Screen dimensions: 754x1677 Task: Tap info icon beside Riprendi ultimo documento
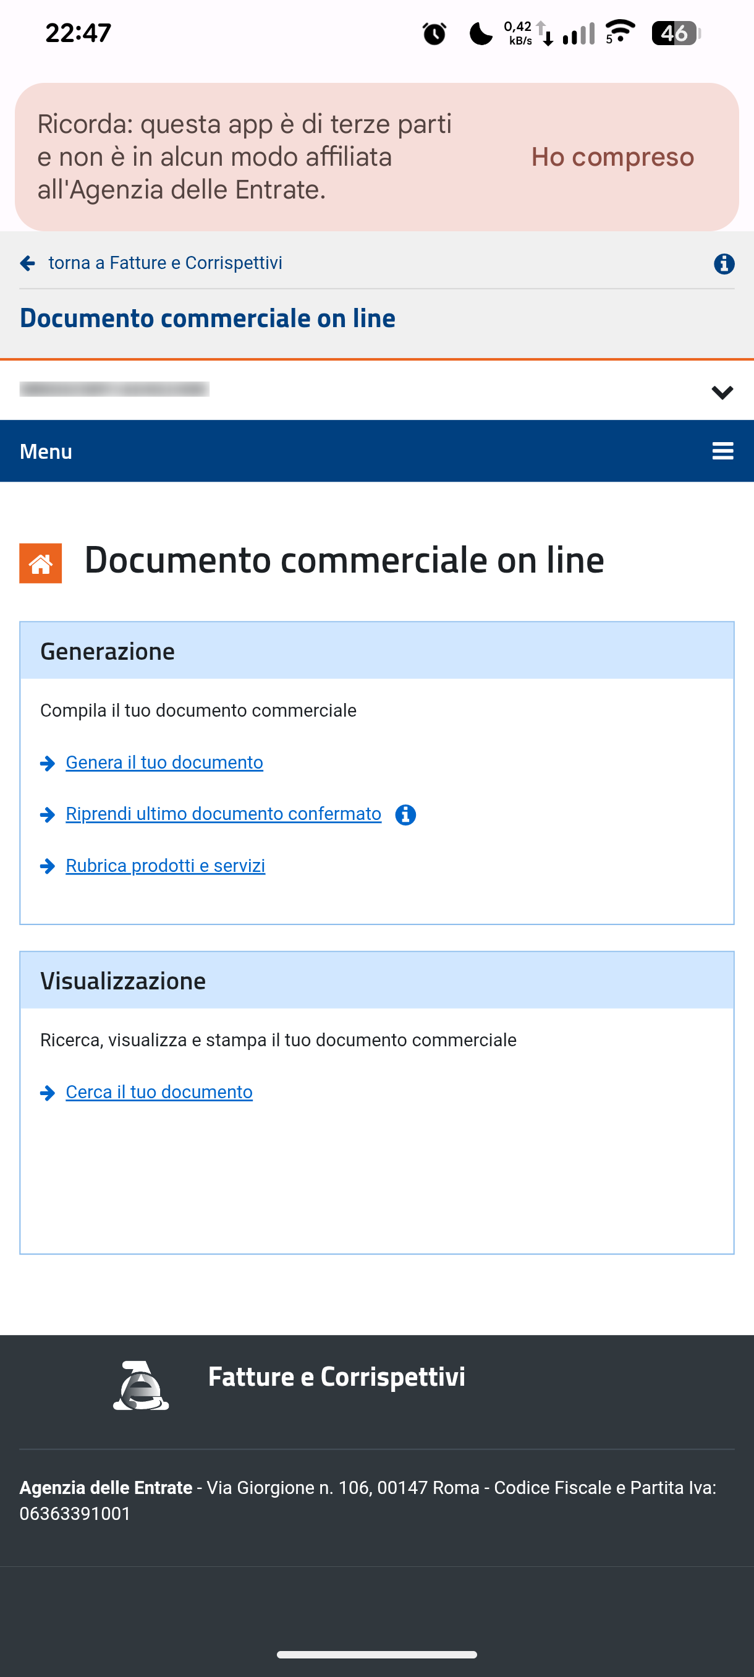click(x=405, y=814)
